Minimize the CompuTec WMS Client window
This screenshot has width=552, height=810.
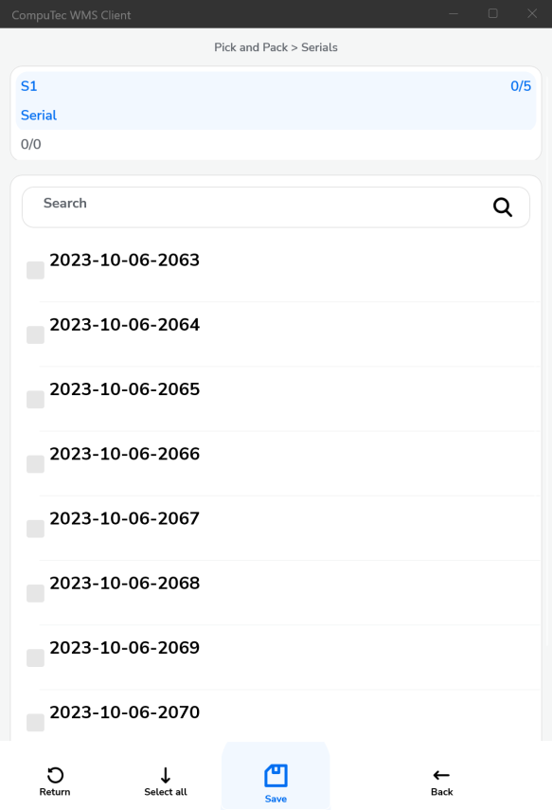tap(454, 13)
